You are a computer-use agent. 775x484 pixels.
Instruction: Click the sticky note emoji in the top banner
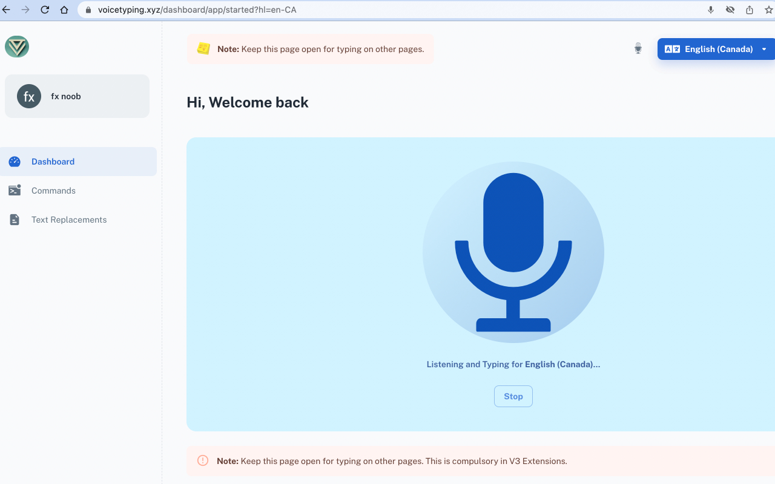pyautogui.click(x=204, y=48)
